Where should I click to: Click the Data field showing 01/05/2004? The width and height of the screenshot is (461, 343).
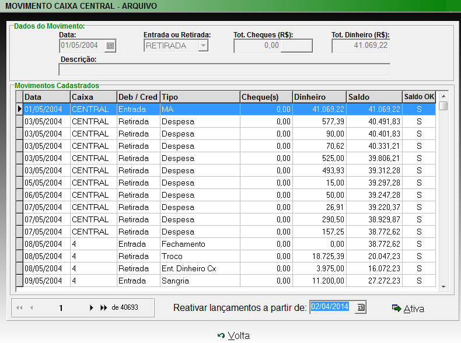pos(82,46)
